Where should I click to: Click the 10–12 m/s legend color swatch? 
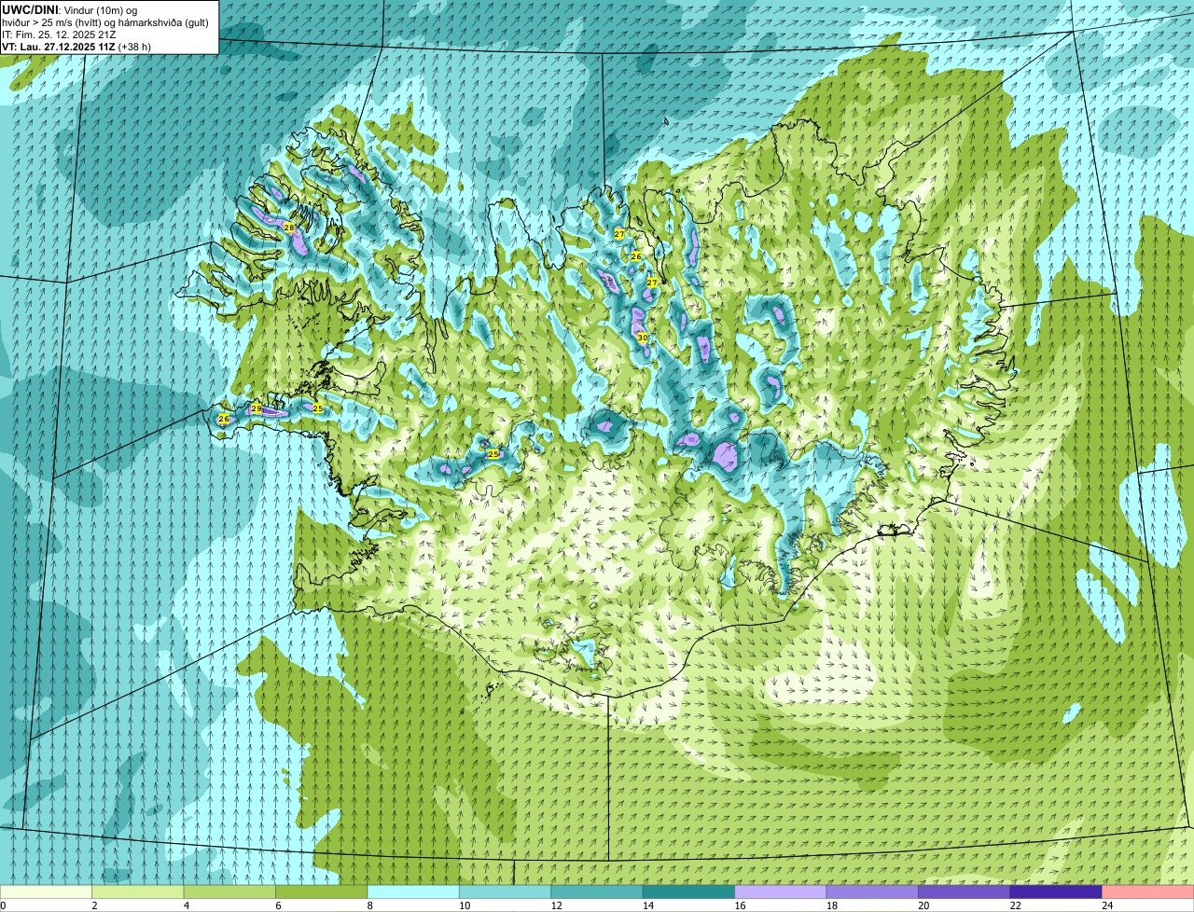(506, 891)
